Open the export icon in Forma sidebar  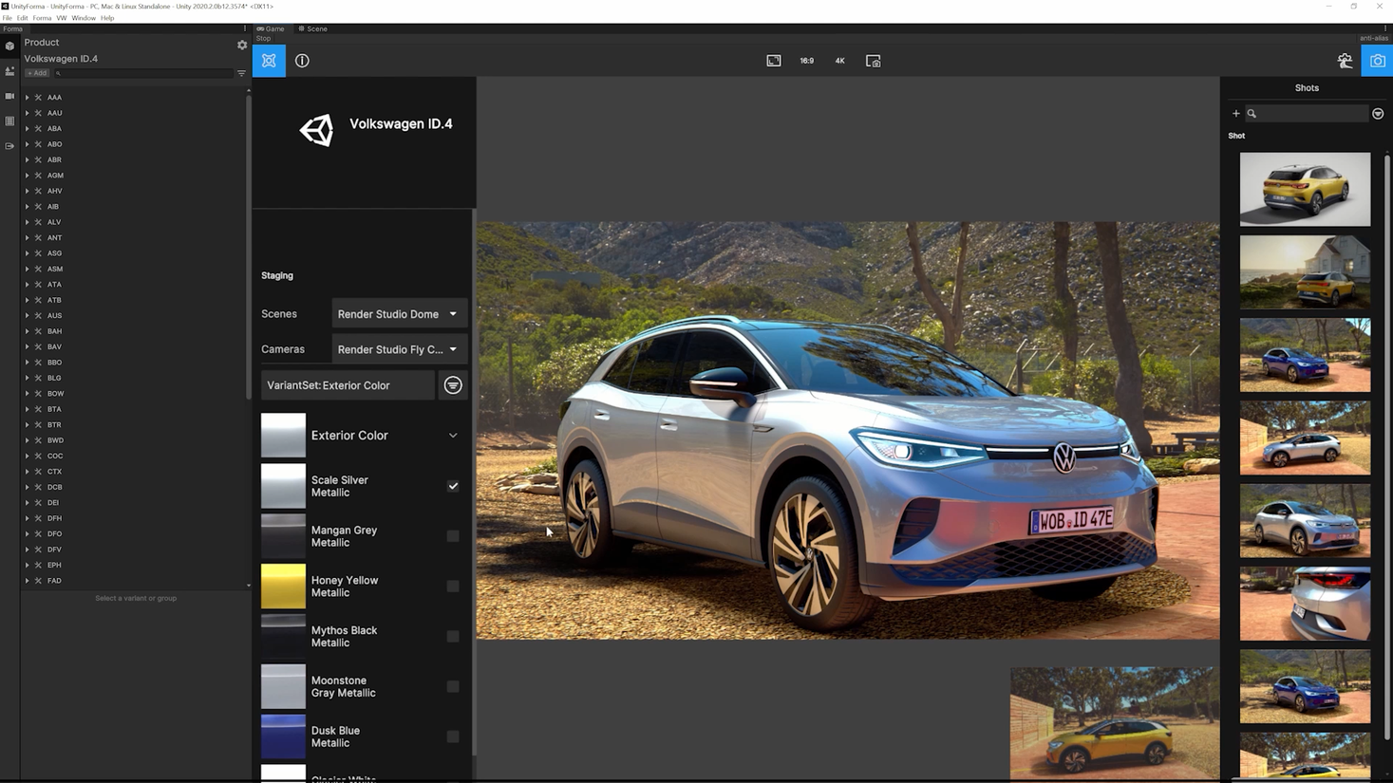9,146
